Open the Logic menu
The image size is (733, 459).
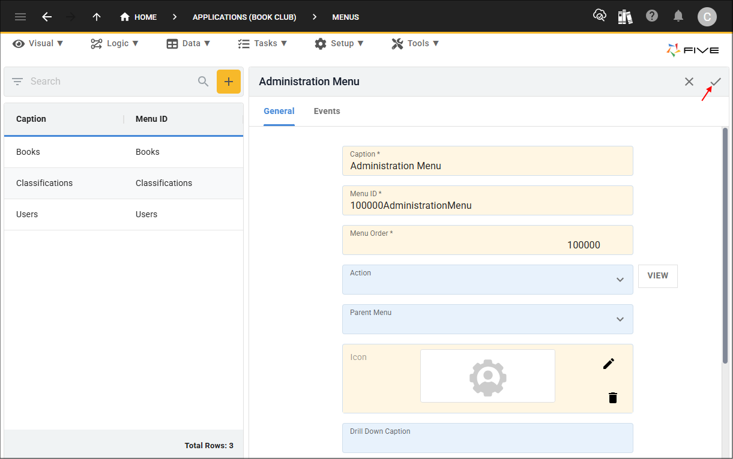pyautogui.click(x=115, y=43)
